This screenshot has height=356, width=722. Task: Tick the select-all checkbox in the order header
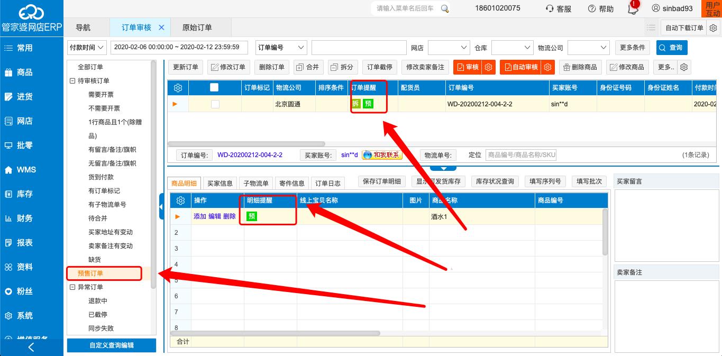click(214, 88)
